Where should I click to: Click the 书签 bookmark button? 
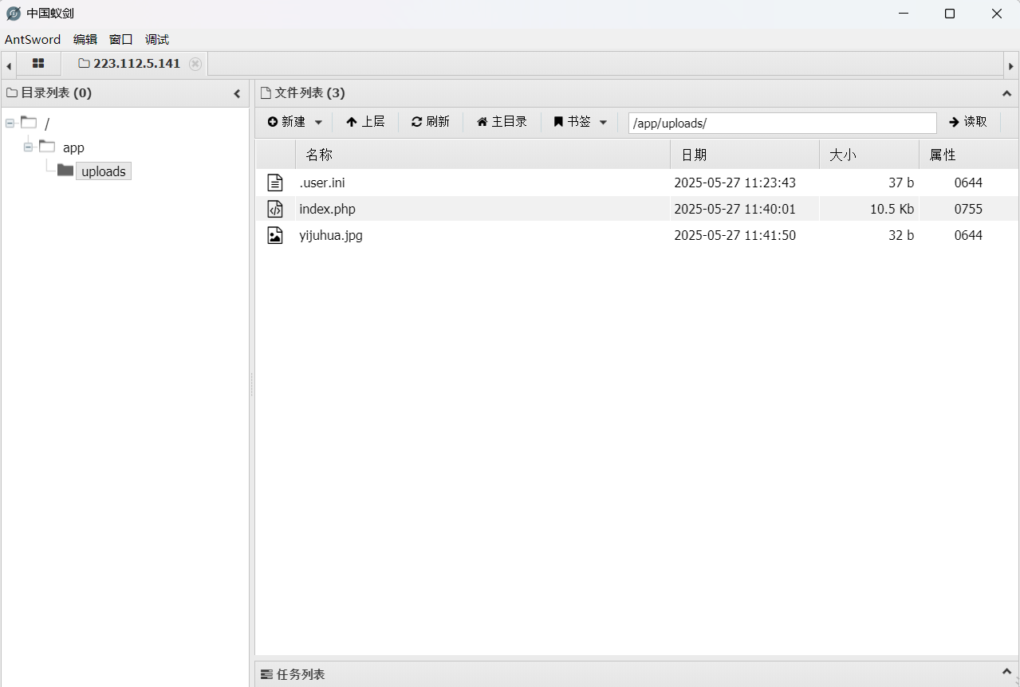point(573,122)
